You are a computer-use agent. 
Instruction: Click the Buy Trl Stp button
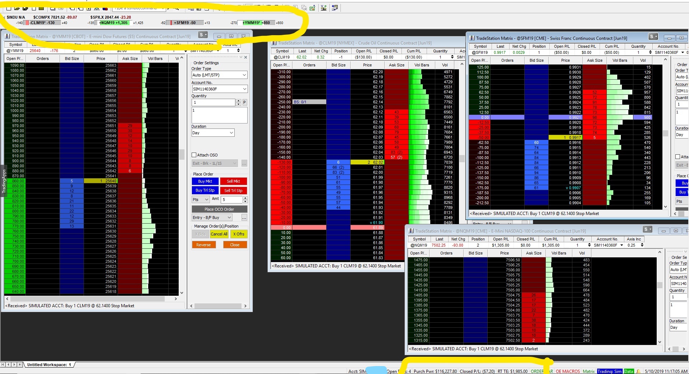tap(205, 191)
